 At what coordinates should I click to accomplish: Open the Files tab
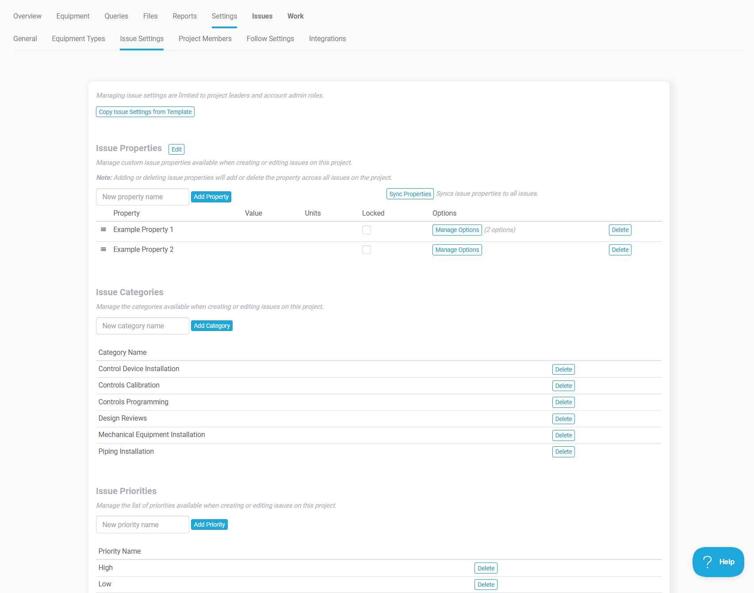pyautogui.click(x=150, y=16)
